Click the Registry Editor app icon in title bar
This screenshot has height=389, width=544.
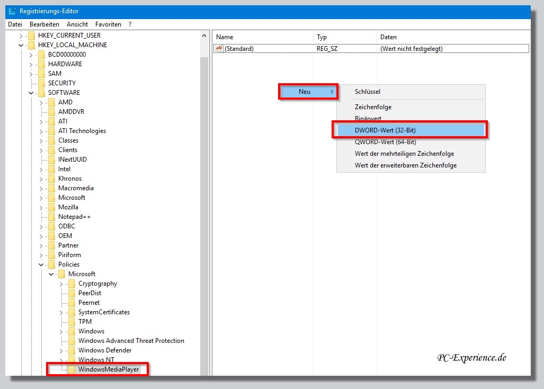12,11
